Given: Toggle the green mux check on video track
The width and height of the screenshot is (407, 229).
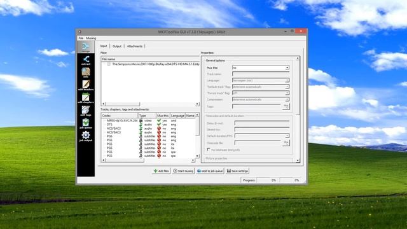Looking at the screenshot, I should pos(159,120).
